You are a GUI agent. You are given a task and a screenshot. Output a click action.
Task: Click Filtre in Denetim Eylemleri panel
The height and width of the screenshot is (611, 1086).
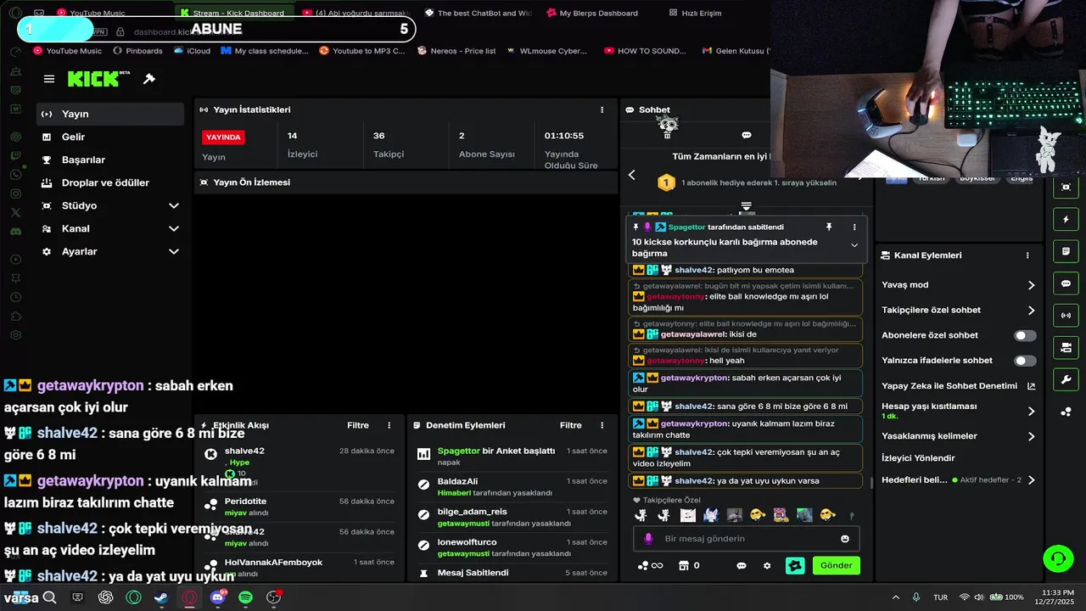click(x=571, y=425)
